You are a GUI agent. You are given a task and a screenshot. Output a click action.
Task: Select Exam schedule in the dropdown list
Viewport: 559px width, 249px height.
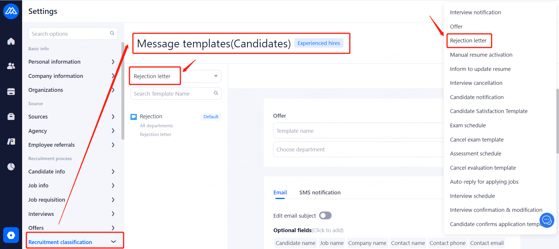click(468, 126)
